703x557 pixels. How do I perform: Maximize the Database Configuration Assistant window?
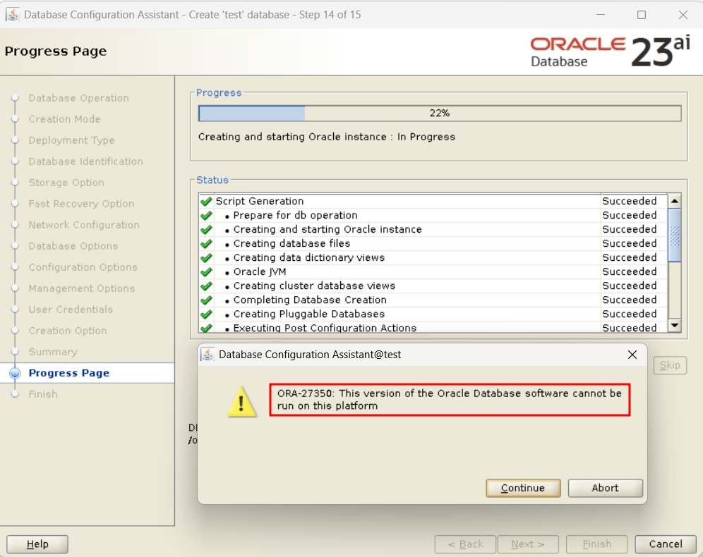[x=642, y=15]
